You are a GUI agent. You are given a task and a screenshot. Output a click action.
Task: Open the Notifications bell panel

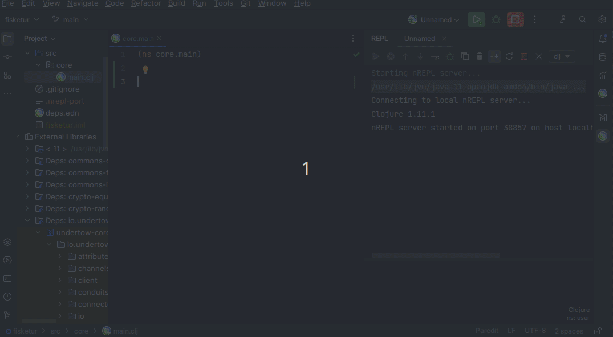tap(603, 39)
